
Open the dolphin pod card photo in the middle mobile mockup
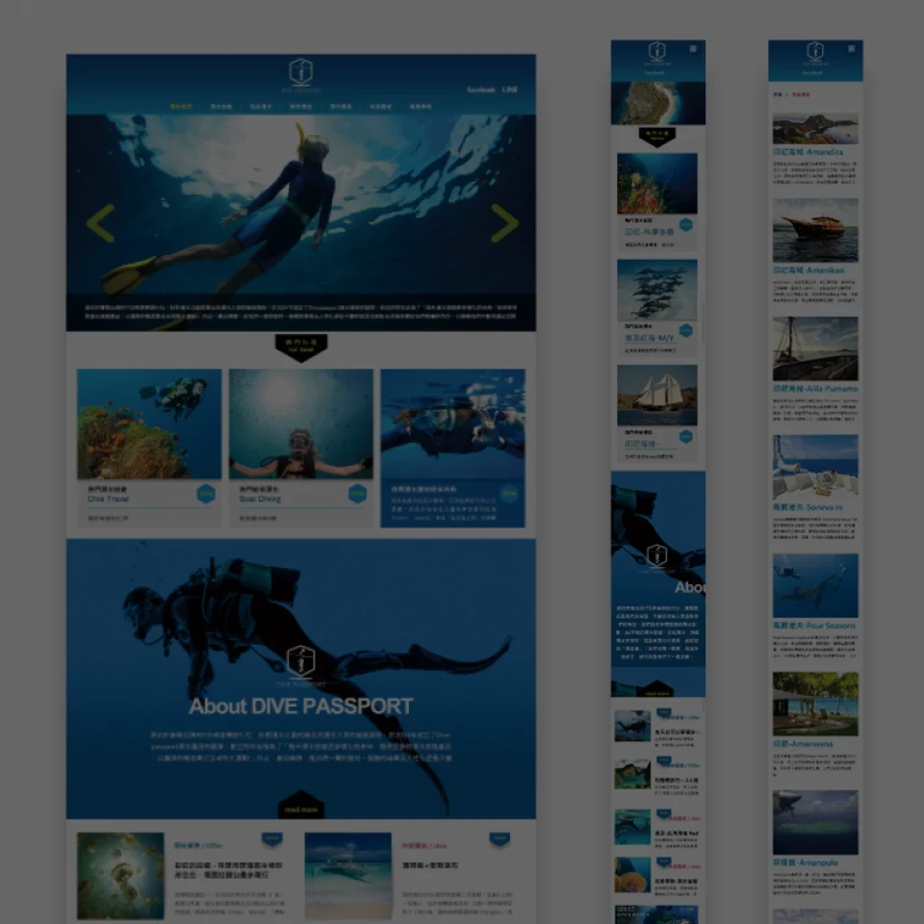[657, 290]
